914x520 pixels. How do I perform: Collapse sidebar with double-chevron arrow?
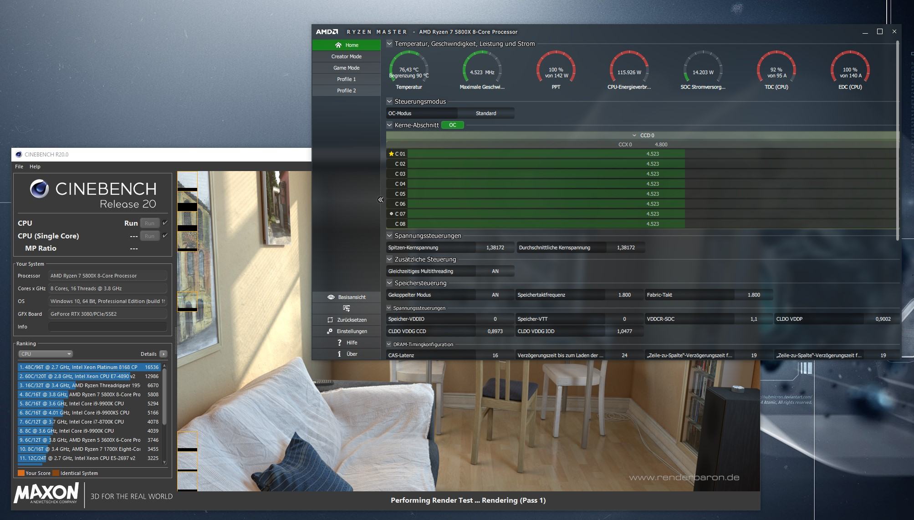pos(381,200)
